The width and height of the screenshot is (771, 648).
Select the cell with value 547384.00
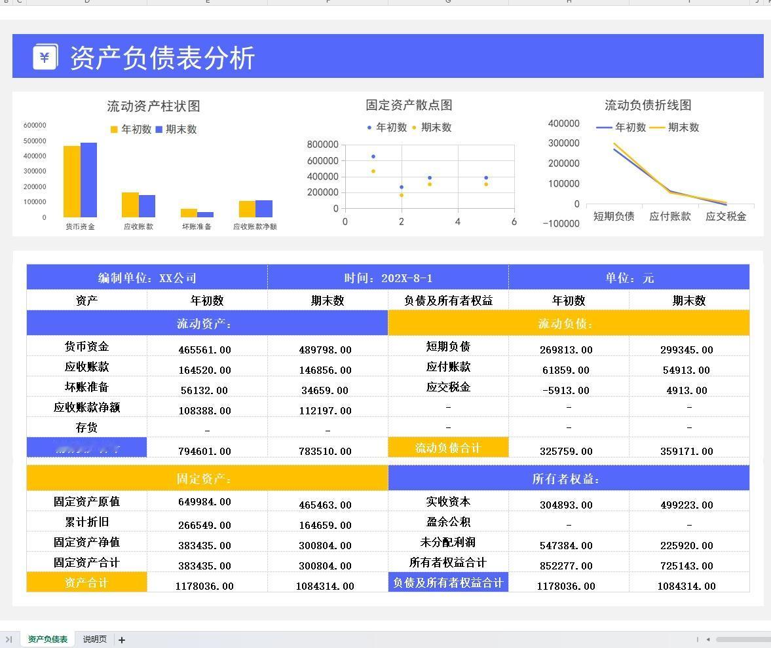pos(569,541)
